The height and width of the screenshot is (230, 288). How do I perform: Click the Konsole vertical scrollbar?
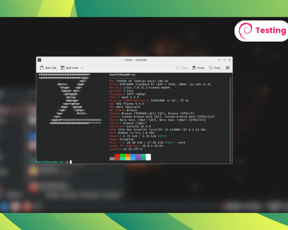(230, 120)
